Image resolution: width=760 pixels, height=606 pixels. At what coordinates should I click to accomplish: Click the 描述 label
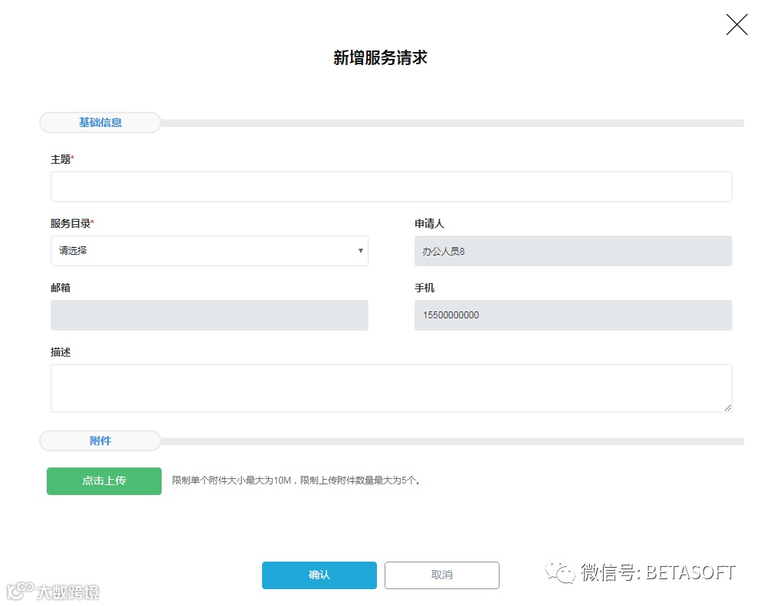(x=61, y=352)
